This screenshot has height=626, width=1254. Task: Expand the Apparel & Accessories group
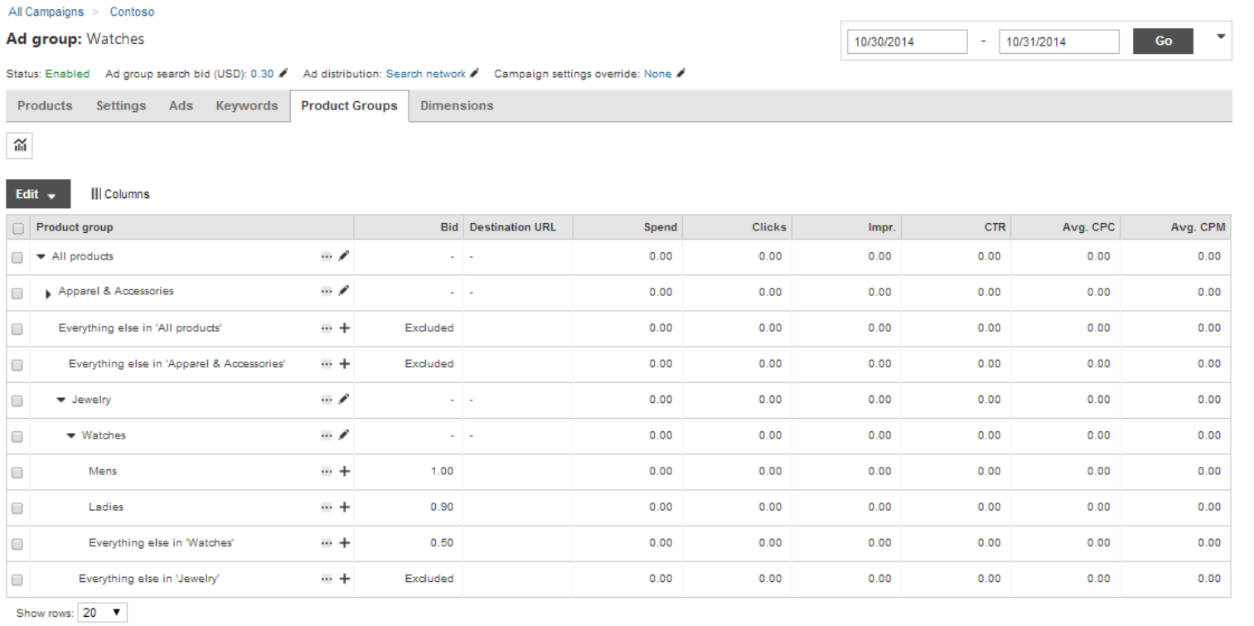click(x=49, y=293)
